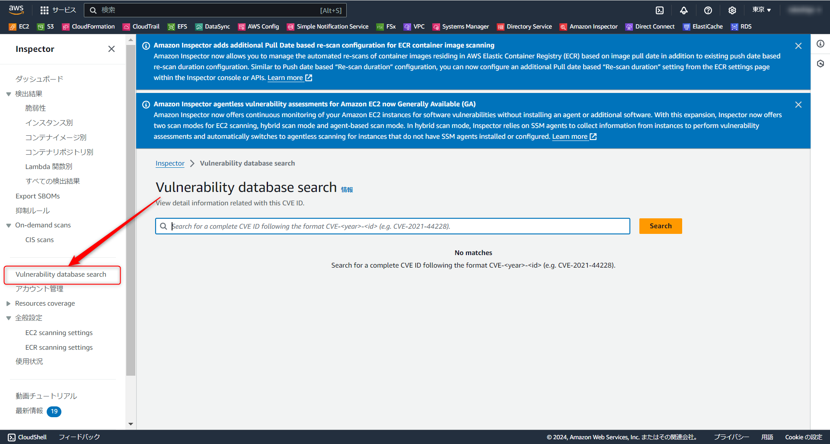The image size is (830, 444).
Task: Open CloudShell from the top bar icon
Action: coord(660,10)
